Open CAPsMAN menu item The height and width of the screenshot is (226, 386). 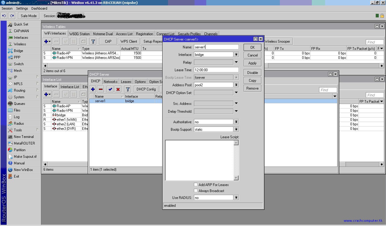21,31
